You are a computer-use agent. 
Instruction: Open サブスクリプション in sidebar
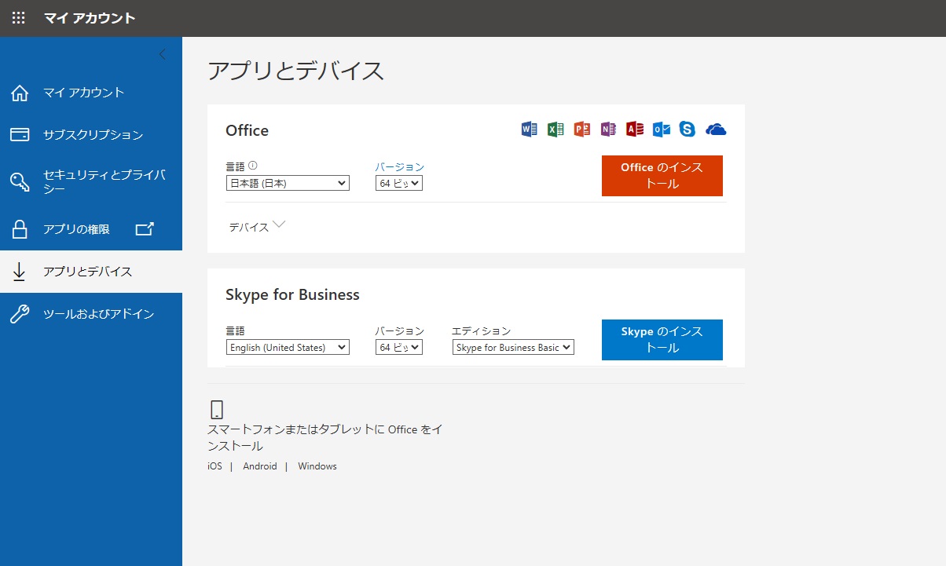[91, 135]
